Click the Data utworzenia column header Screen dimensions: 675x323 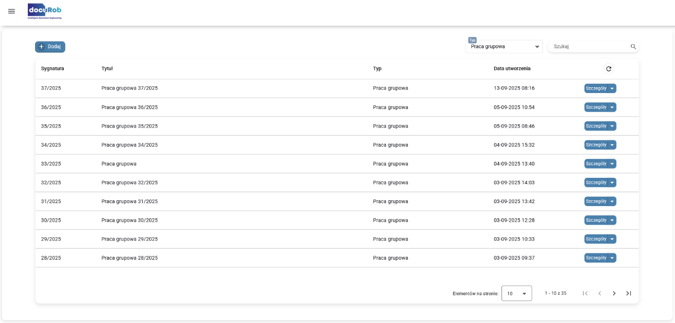click(512, 69)
